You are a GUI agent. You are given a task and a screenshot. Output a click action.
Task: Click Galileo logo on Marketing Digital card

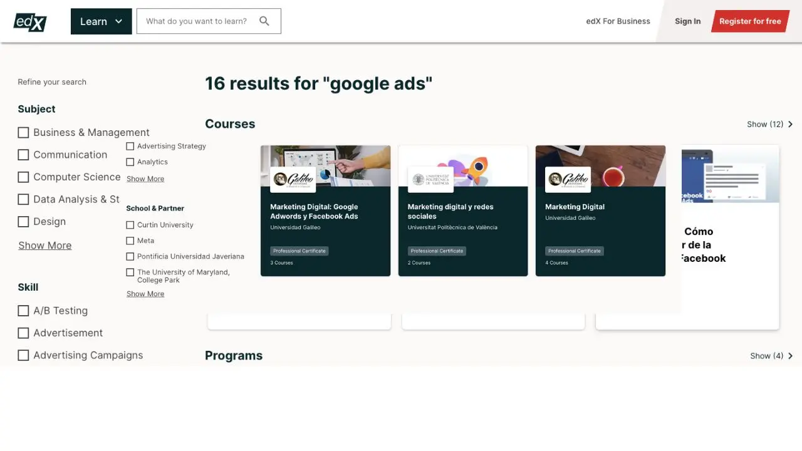tap(568, 179)
